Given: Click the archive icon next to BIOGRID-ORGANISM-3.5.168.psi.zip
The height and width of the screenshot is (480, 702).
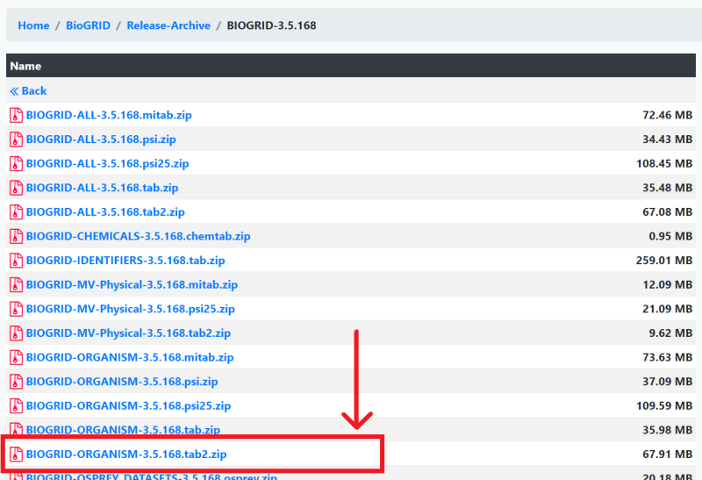Looking at the screenshot, I should [16, 382].
